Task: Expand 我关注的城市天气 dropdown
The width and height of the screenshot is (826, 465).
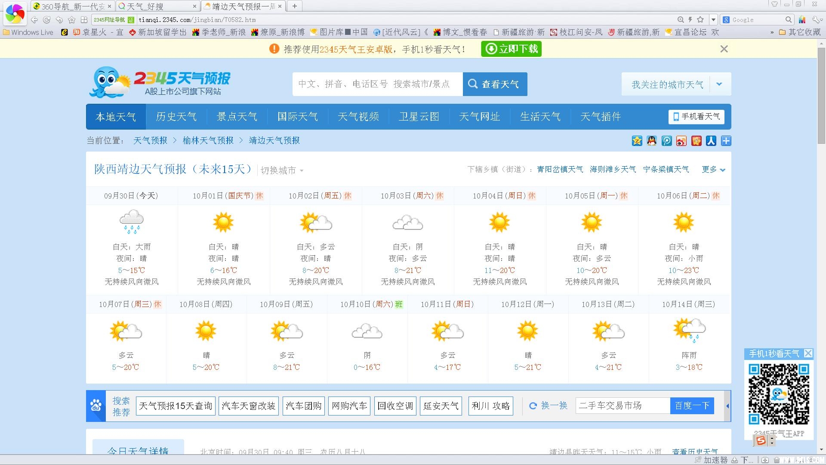Action: pyautogui.click(x=719, y=84)
